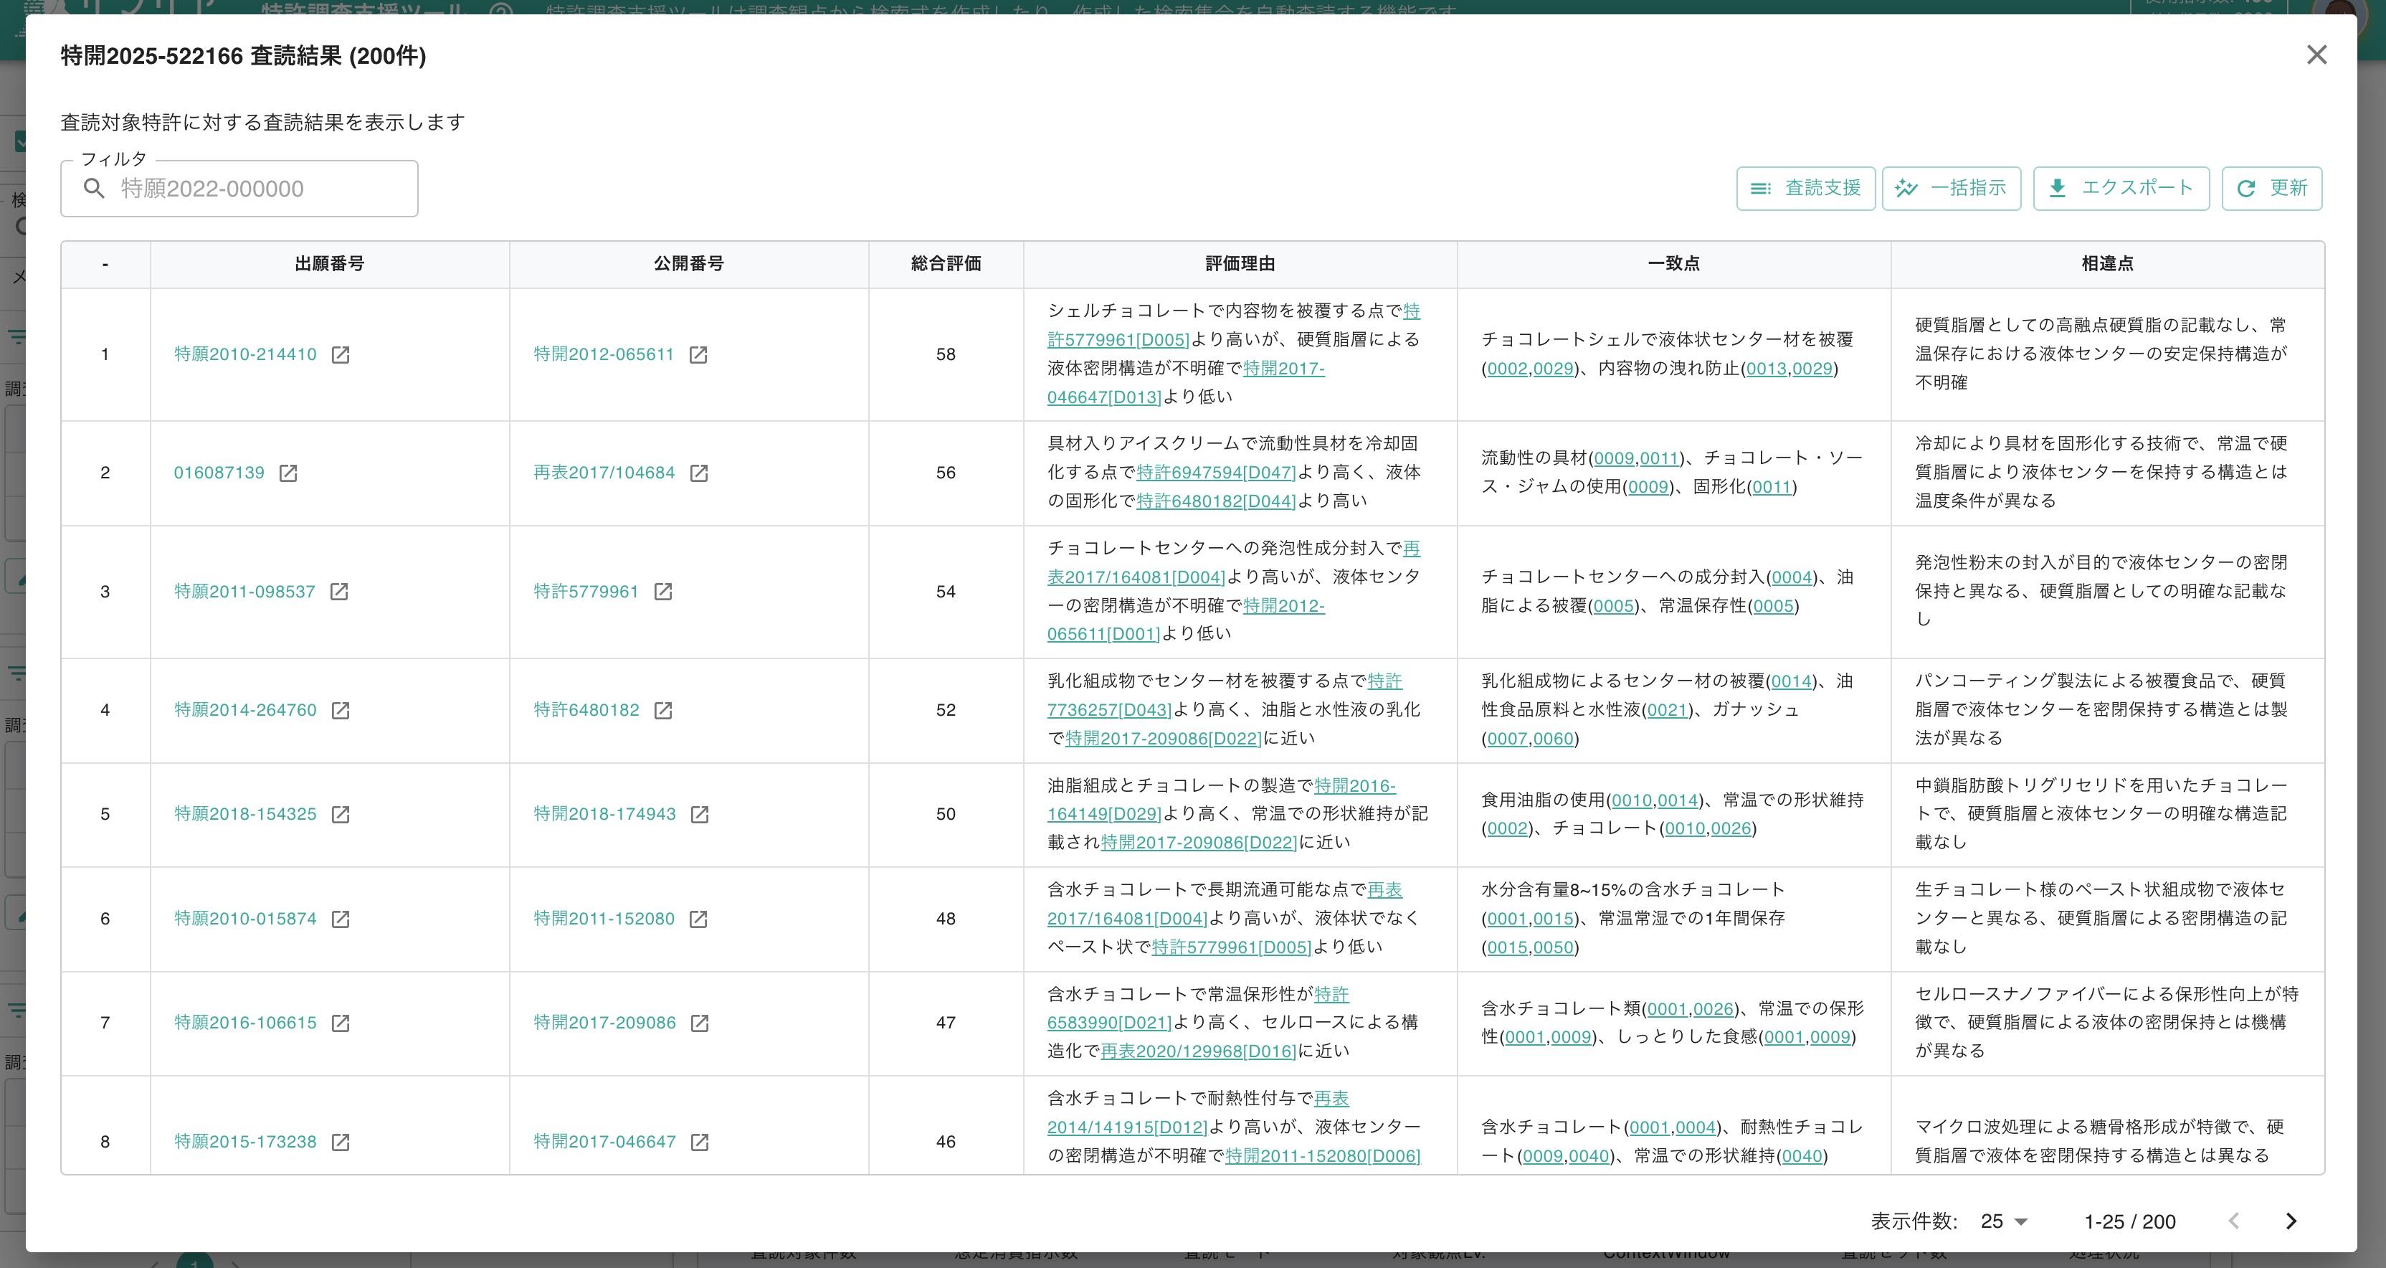This screenshot has height=1268, width=2386.
Task: Open publication number 特開2012-065611 link
Action: (x=604, y=354)
